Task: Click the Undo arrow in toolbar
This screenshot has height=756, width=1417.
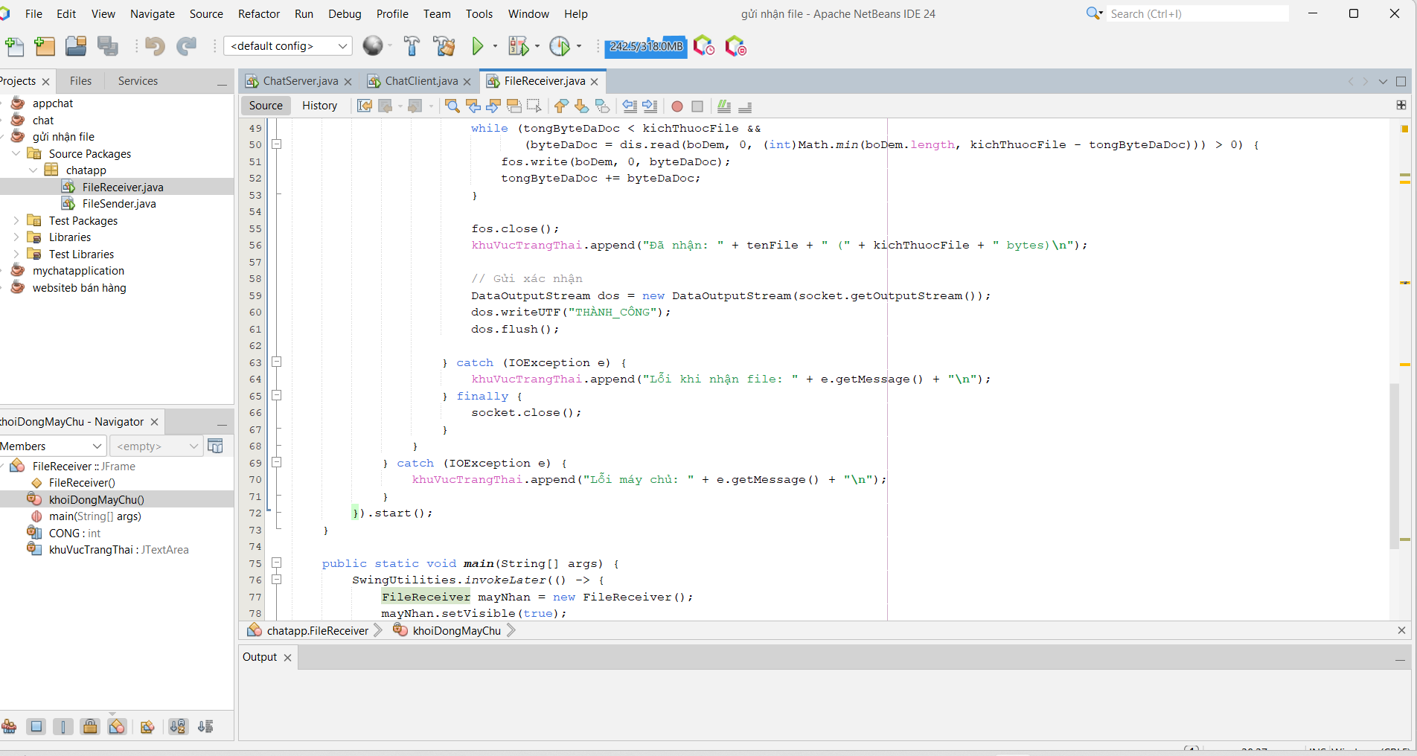Action: pyautogui.click(x=154, y=46)
